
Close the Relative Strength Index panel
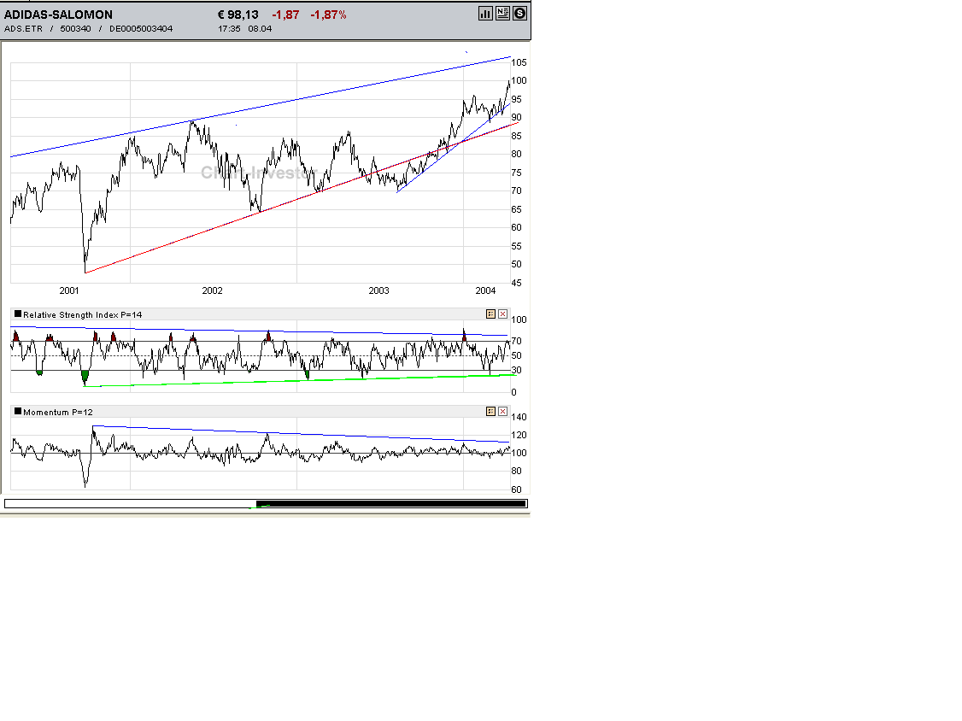coord(502,314)
